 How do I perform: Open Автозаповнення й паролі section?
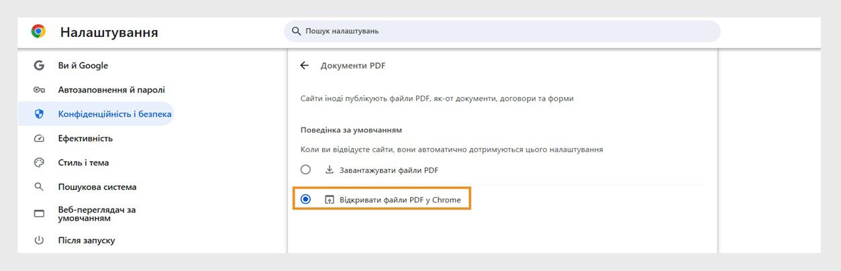tap(111, 90)
